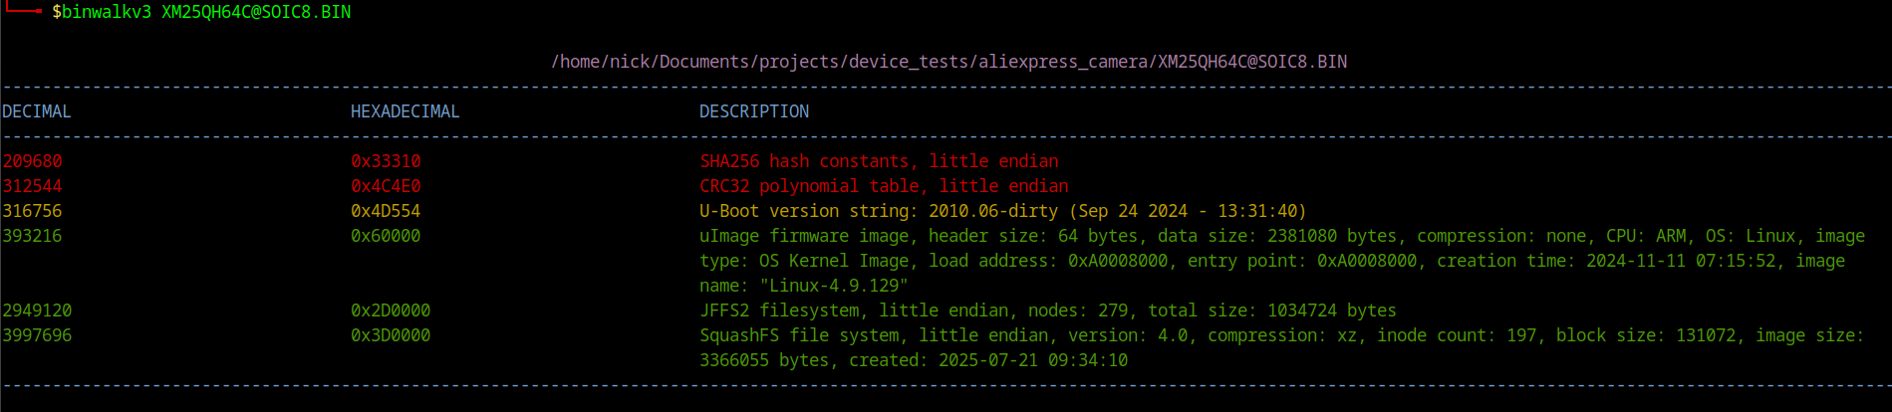The width and height of the screenshot is (1892, 412).
Task: Click the "Linux-4.9.129" image name text
Action: [835, 286]
